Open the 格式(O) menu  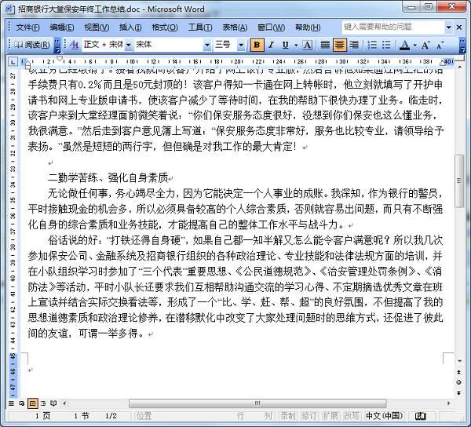pos(165,27)
